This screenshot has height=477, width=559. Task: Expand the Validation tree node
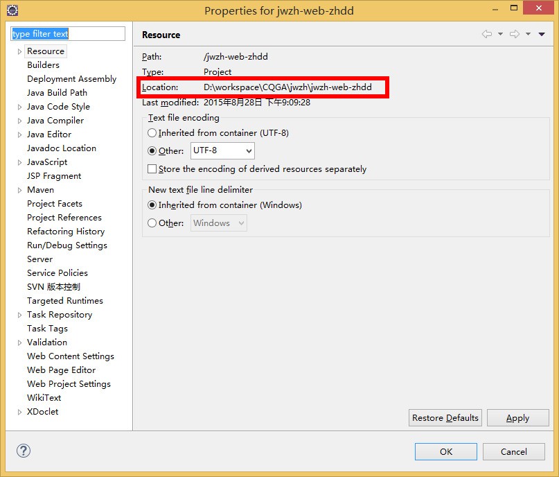[19, 343]
